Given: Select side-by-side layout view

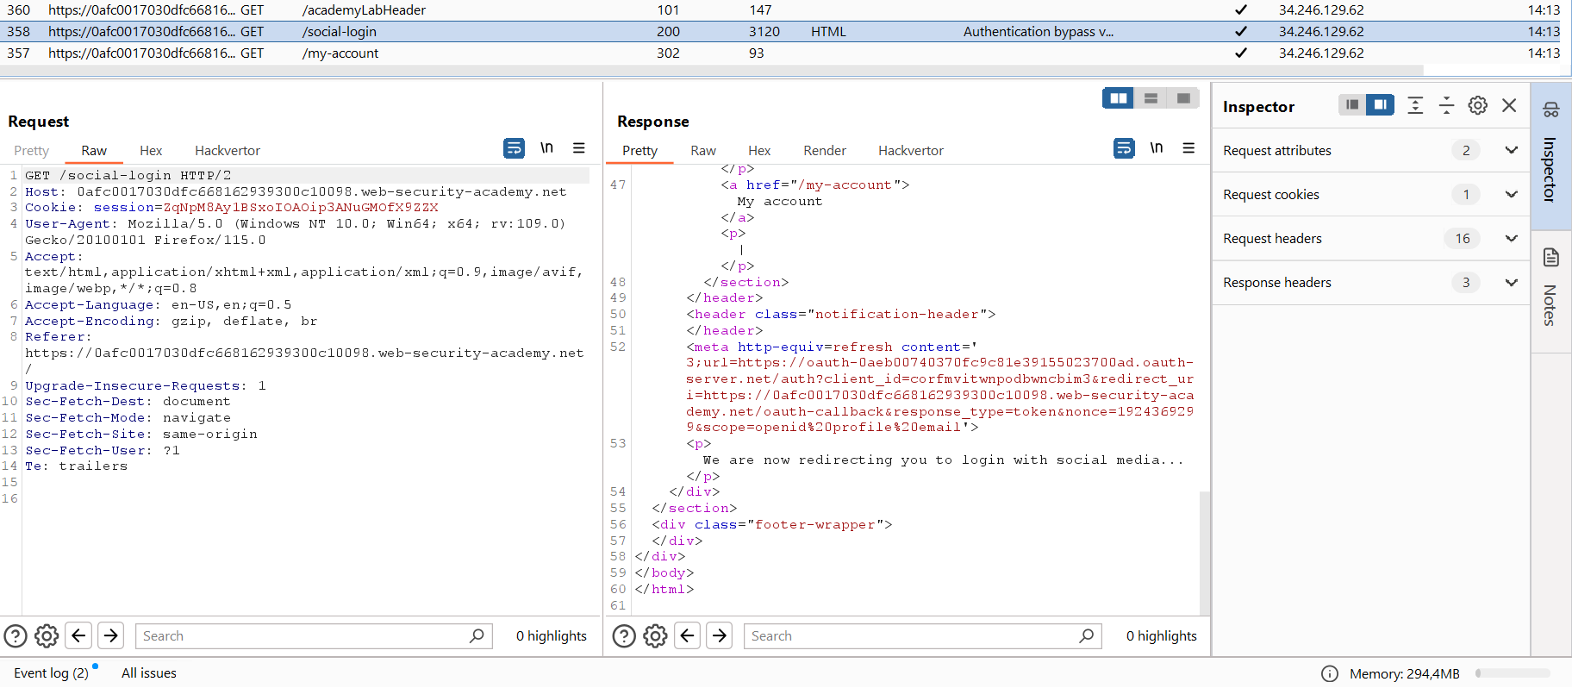Looking at the screenshot, I should (1119, 98).
